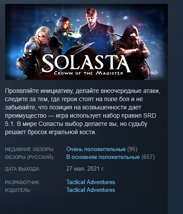Click the release date 27 мая. 2021 г.
Viewport: 183px width, 214px height.
85,169
